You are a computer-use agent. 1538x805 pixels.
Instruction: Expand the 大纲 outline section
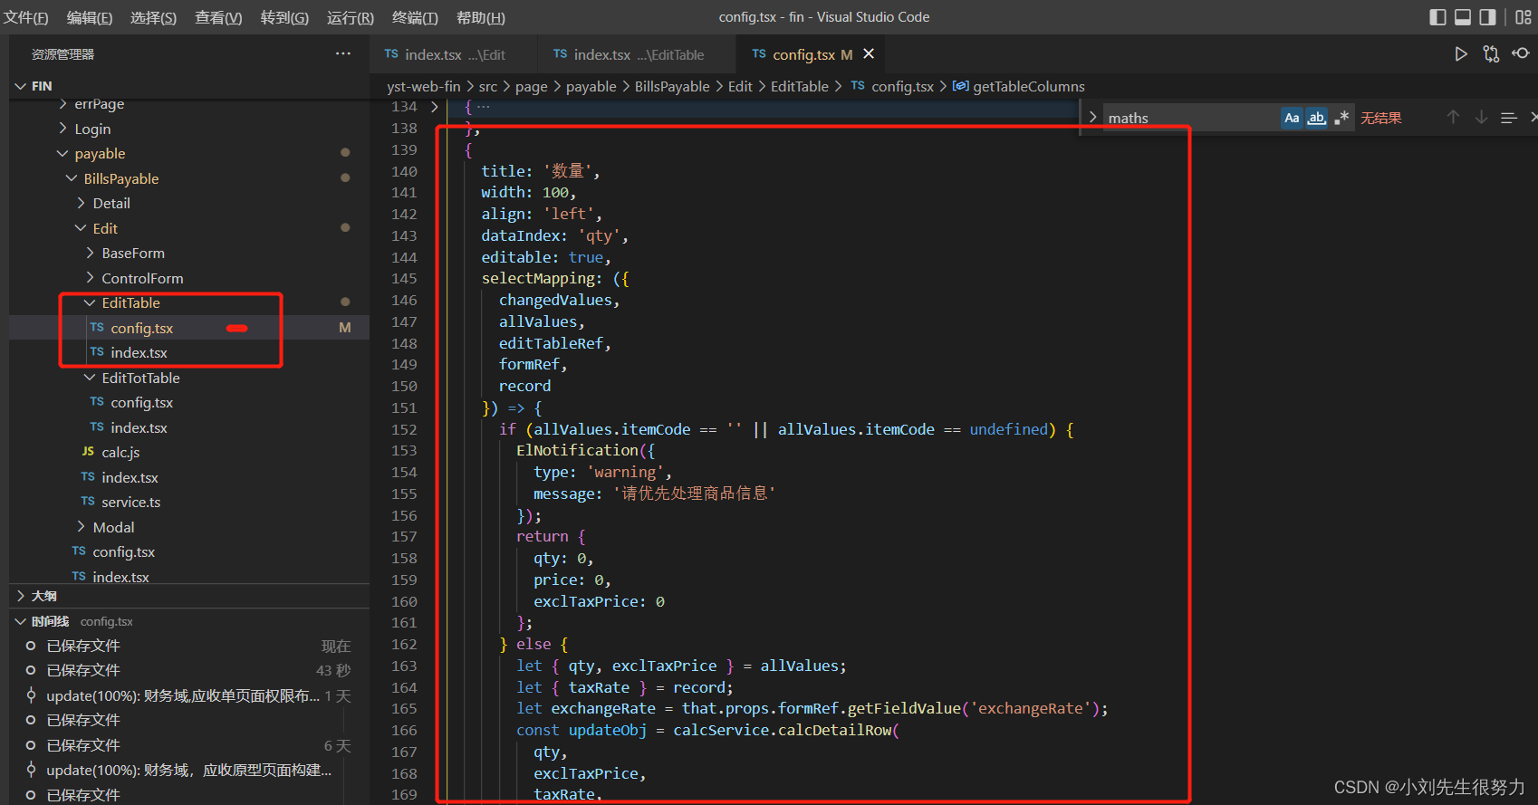21,596
